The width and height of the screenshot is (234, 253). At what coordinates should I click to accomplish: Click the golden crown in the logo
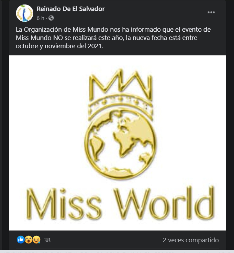pos(120,91)
